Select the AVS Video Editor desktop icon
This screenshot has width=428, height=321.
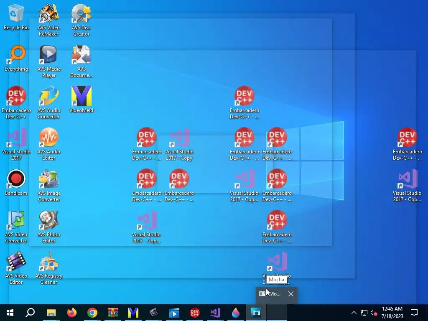click(16, 269)
